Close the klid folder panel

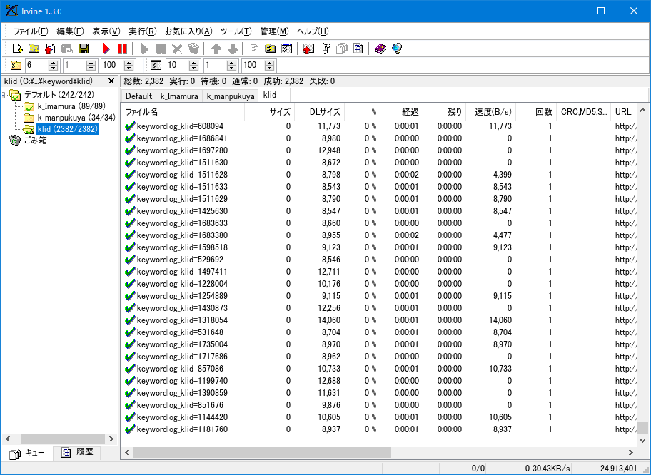[x=111, y=81]
